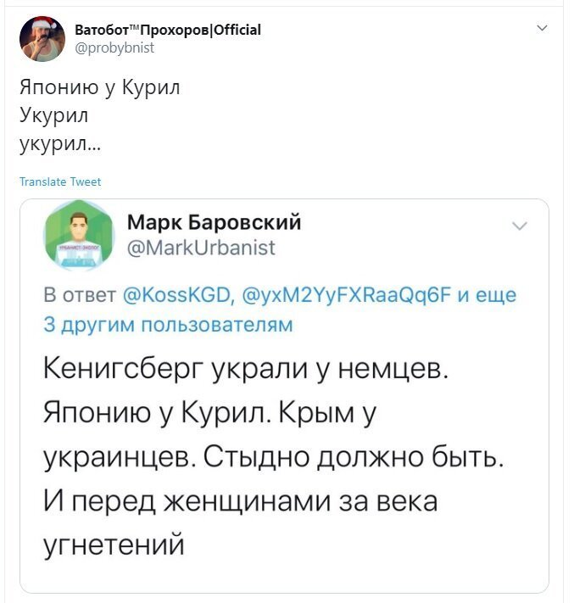574x603 pixels.
Task: Expand the main tweet options chevron
Action: (x=542, y=28)
